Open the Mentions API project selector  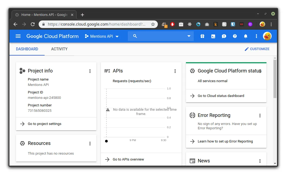[102, 36]
